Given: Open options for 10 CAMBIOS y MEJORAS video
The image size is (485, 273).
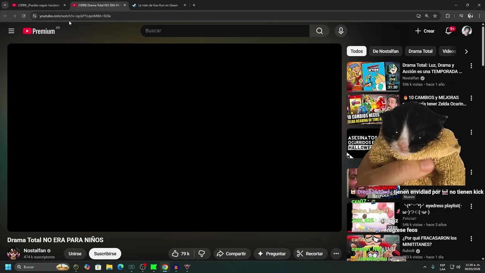Looking at the screenshot, I should [x=471, y=98].
